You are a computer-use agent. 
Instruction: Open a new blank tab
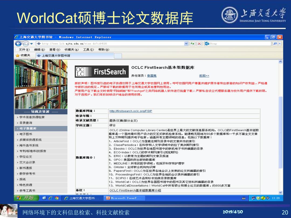coord(118,56)
